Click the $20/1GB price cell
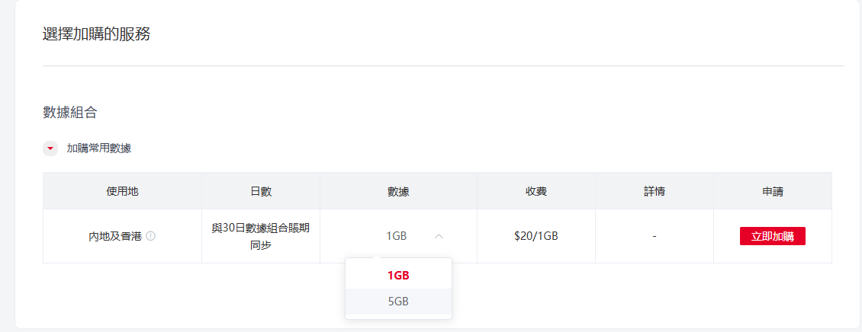 [x=536, y=236]
